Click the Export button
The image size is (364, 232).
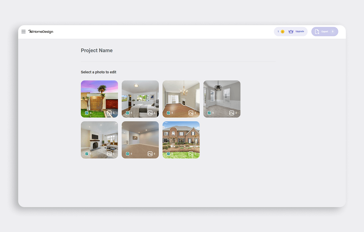pos(325,32)
